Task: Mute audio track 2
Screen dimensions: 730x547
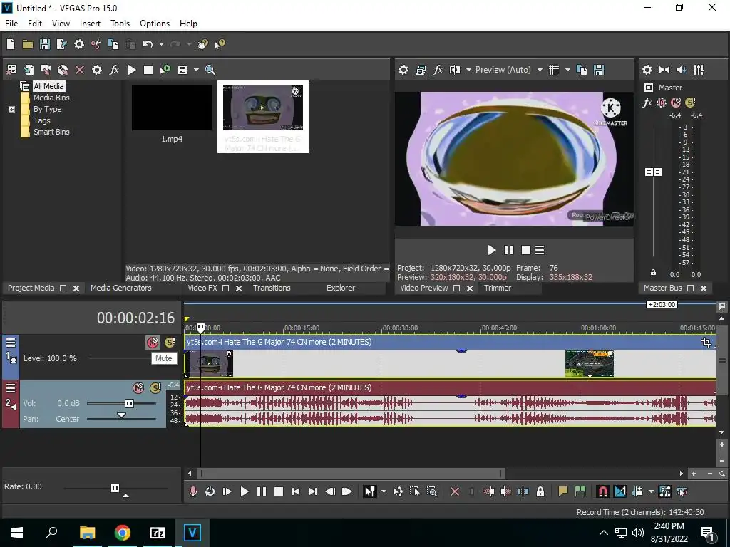Action: 138,388
